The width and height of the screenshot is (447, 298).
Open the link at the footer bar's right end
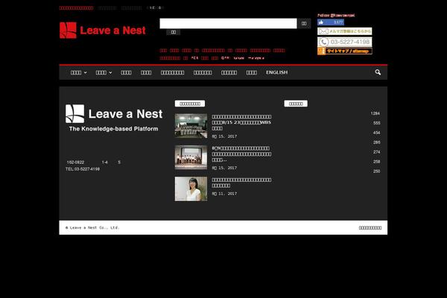[370, 228]
